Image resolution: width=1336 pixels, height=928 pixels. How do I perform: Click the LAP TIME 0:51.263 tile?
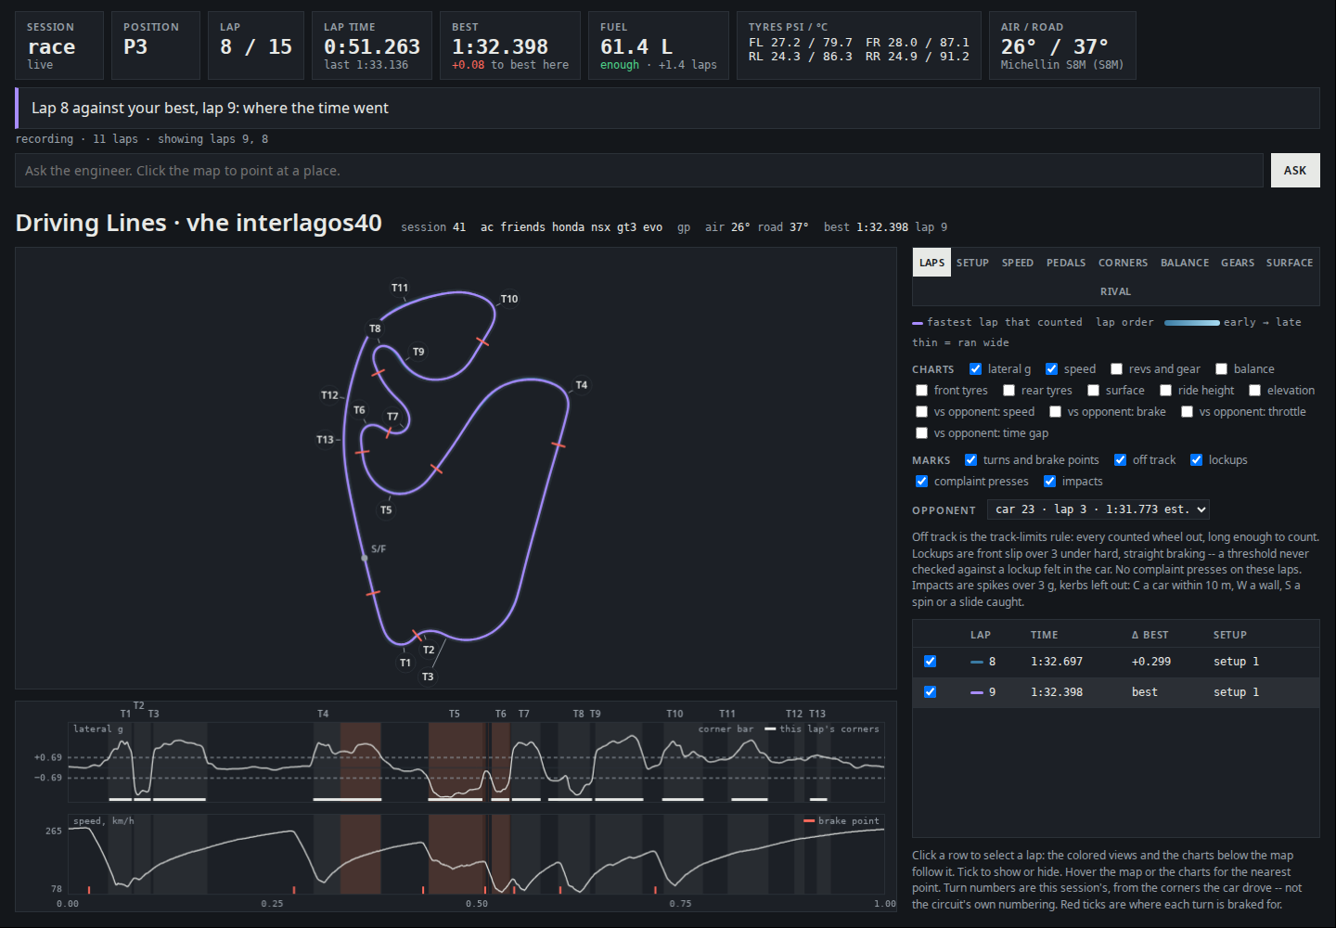point(371,45)
